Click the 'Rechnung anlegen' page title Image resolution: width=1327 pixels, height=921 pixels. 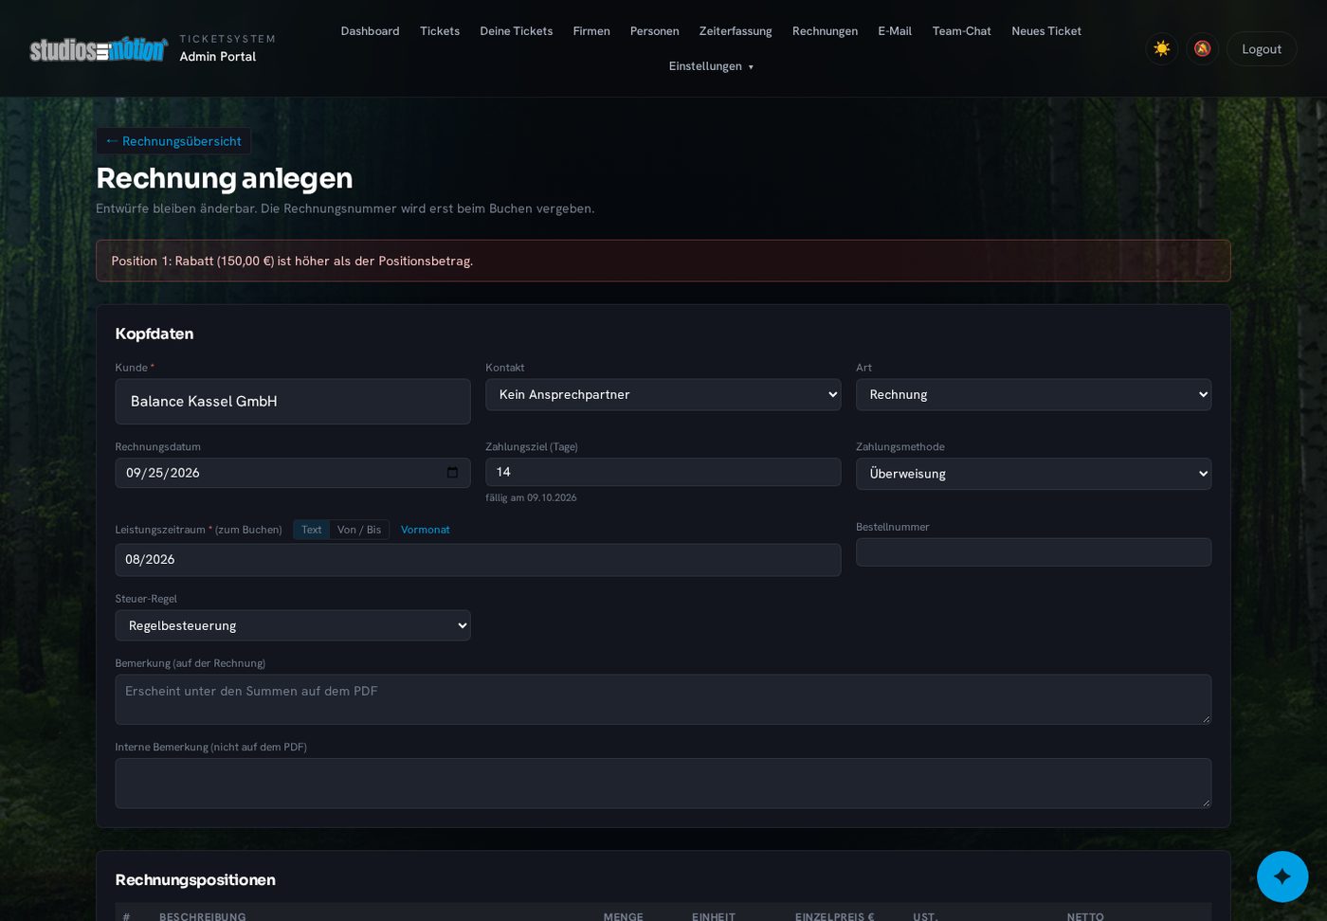pos(225,178)
